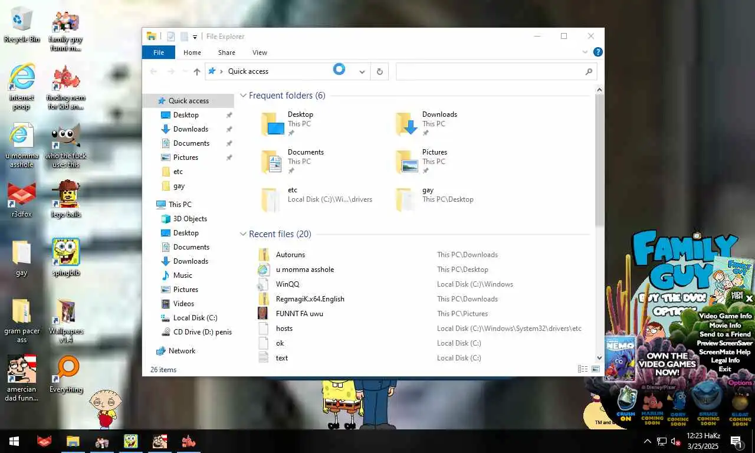Open the 'spingbib' SpongeBob desktop shortcut
This screenshot has height=453, width=755.
65,258
